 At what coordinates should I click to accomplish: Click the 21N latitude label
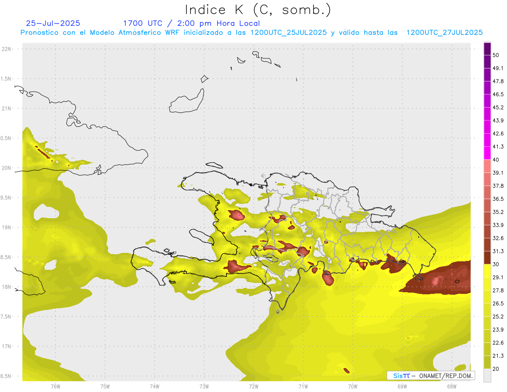pos(6,108)
